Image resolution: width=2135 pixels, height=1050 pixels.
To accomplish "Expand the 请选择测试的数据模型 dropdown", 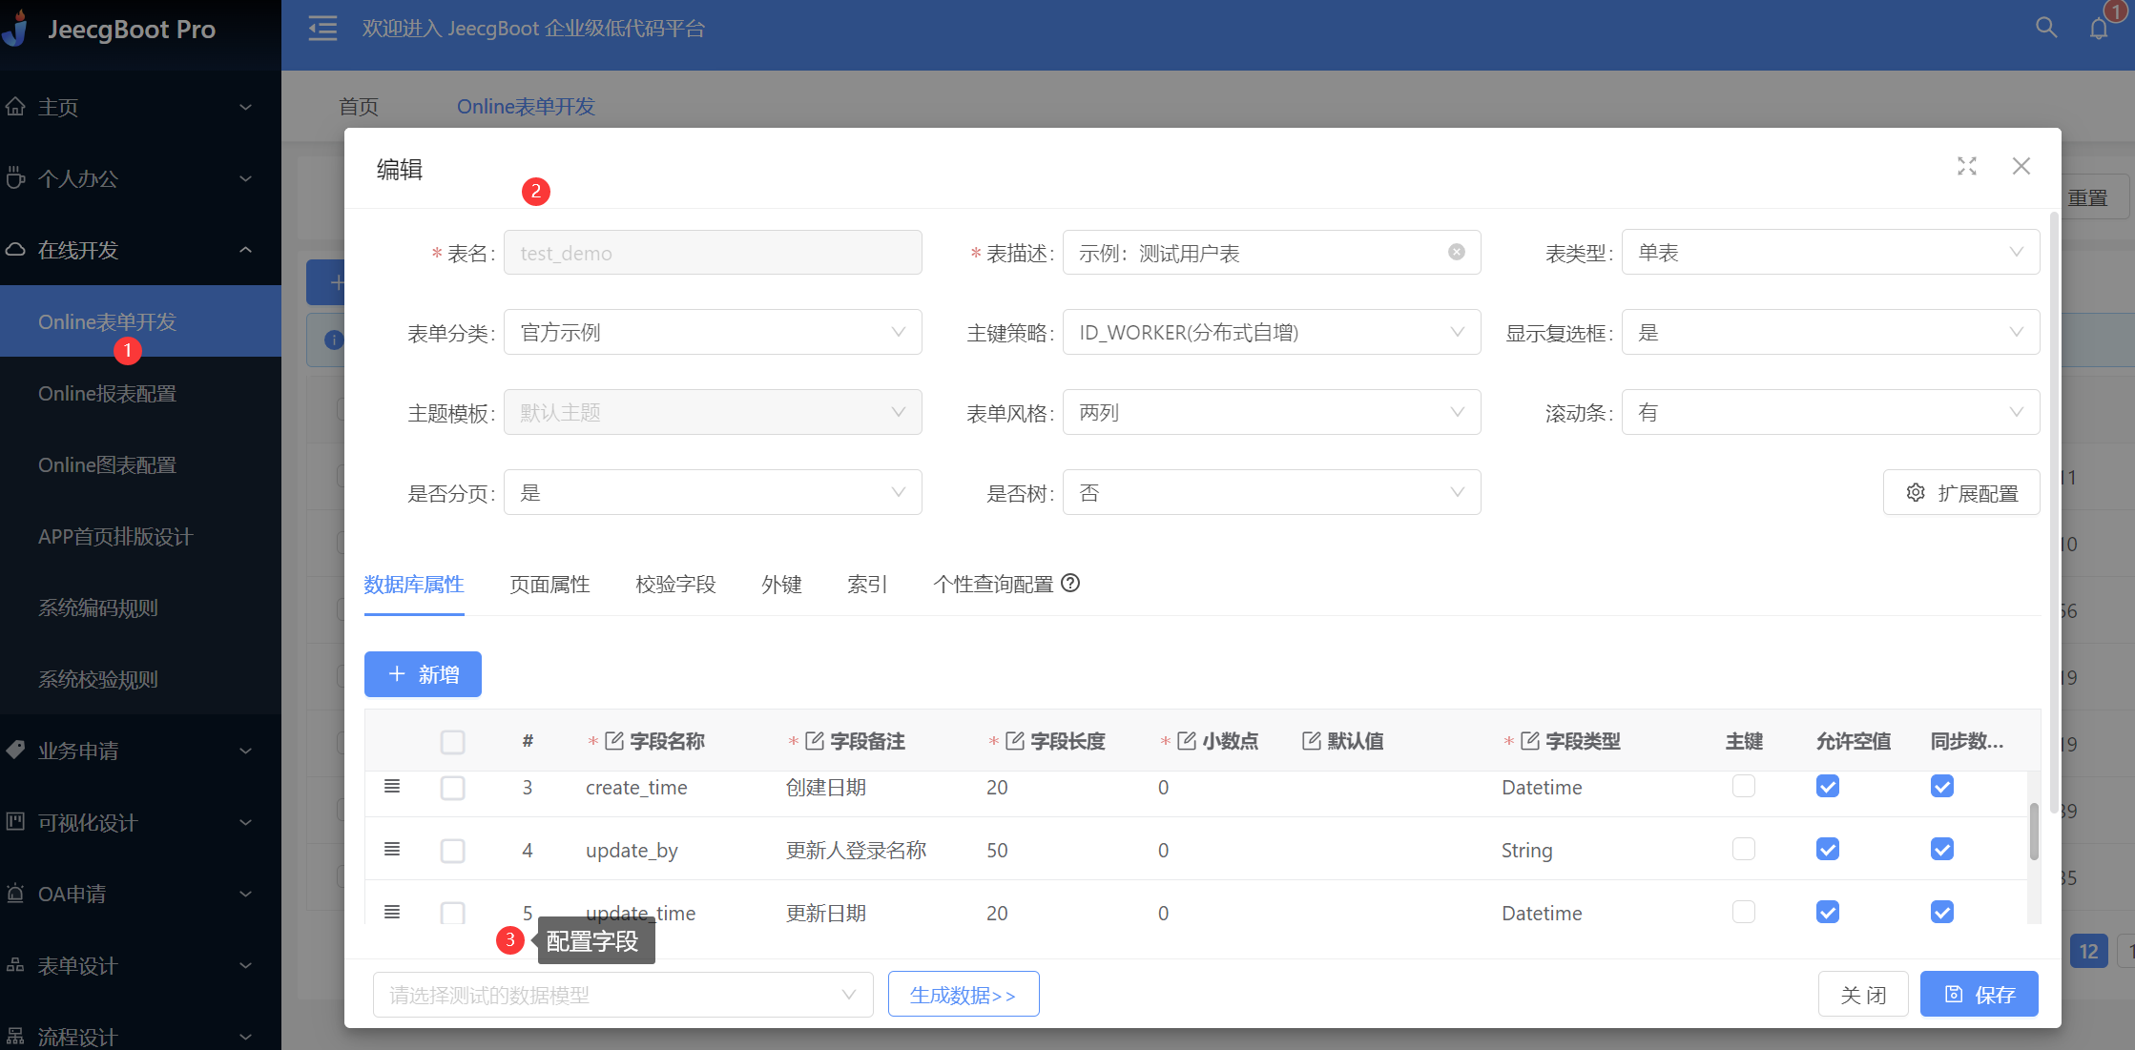I will pos(622,995).
